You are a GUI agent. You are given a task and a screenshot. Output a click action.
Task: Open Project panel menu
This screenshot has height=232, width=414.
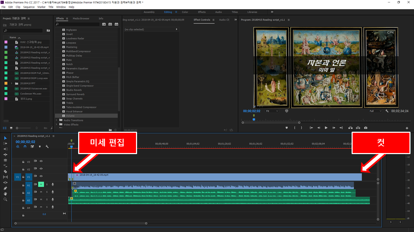[28, 19]
